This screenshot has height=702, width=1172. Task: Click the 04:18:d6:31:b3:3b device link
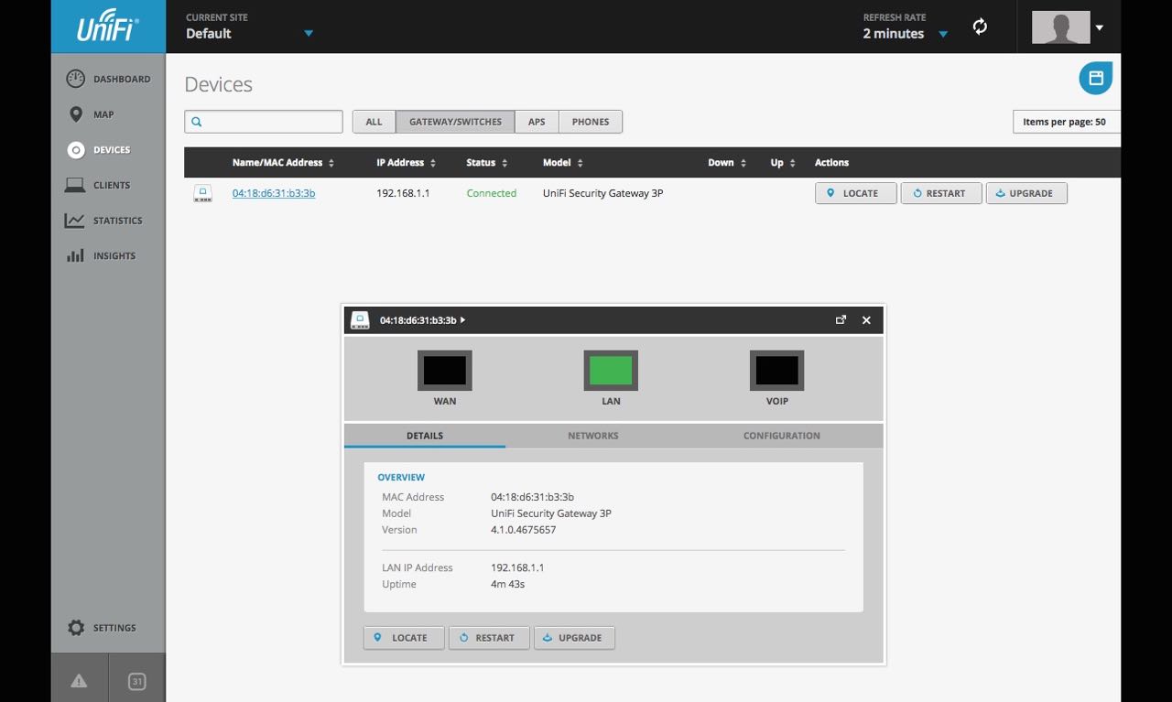274,193
